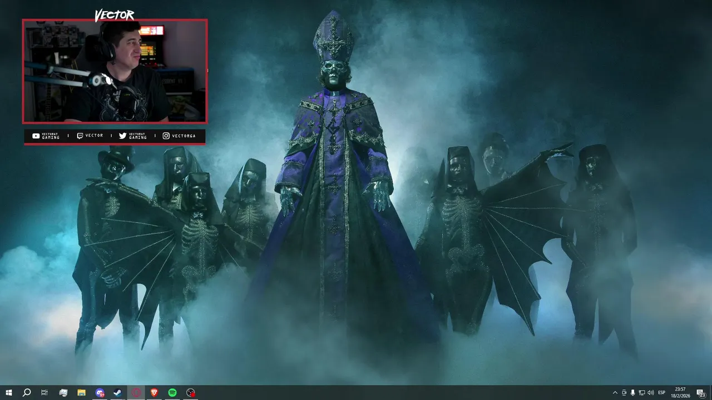Screen dimensions: 712x400
Task: Open Task View on the taskbar
Action: [x=44, y=393]
